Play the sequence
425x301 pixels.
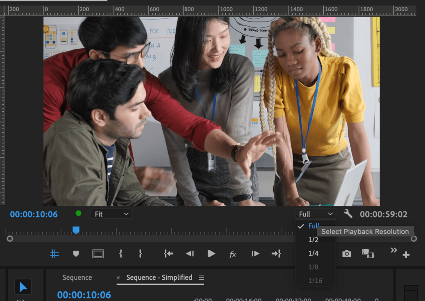coord(211,254)
